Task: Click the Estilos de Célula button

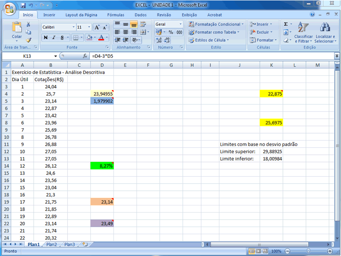Action: point(212,40)
